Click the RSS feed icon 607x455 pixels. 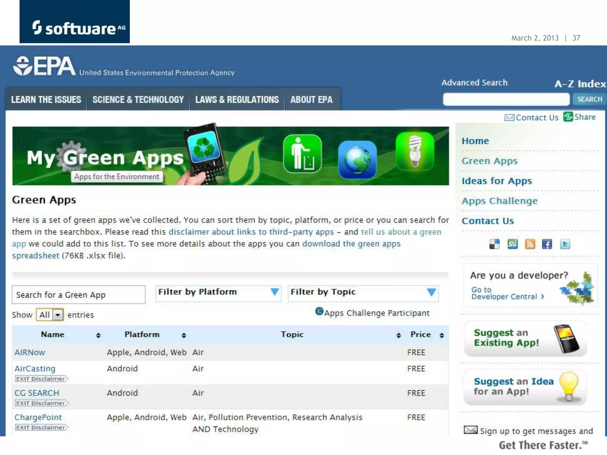point(530,244)
